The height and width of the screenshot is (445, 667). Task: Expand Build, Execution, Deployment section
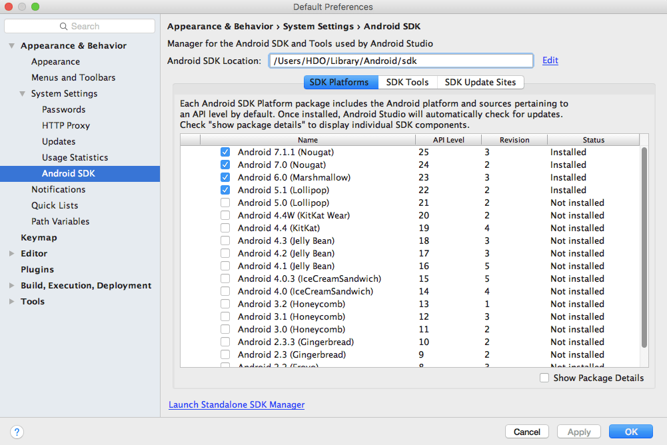click(x=12, y=286)
